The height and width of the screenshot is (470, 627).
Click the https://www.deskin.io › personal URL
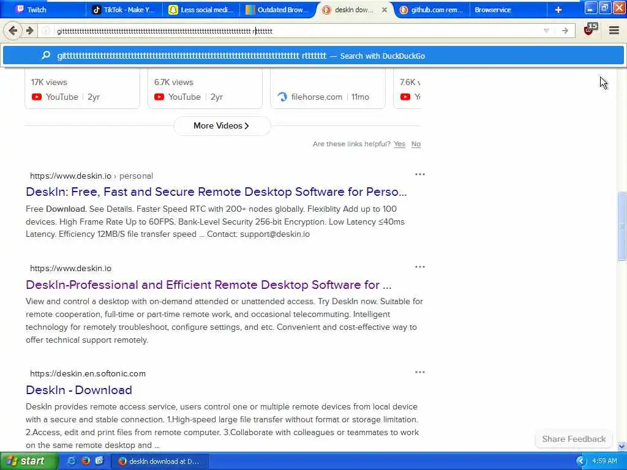[x=92, y=176]
